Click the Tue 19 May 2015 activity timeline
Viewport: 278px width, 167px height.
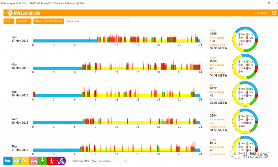tap(117, 92)
